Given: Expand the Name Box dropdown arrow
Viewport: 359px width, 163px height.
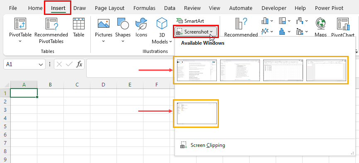Looking at the screenshot, I should tap(41, 65).
